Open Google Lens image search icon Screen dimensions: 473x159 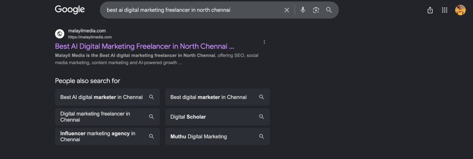316,10
